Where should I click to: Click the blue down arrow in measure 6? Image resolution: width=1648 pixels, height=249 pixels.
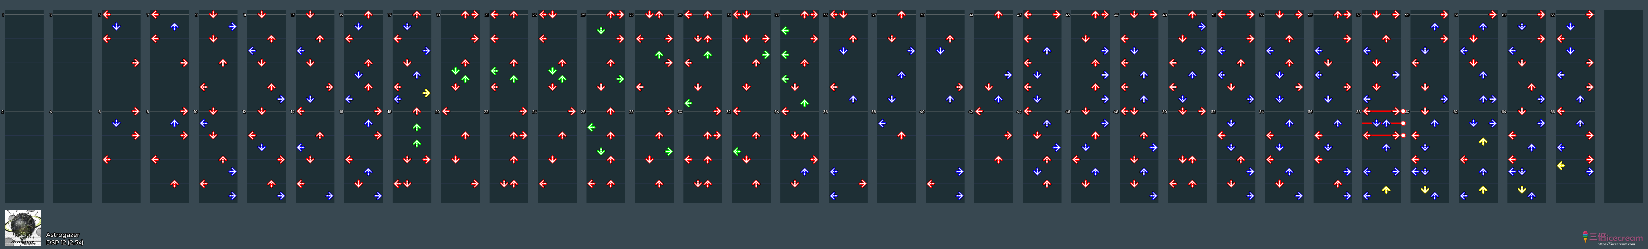coord(116,123)
